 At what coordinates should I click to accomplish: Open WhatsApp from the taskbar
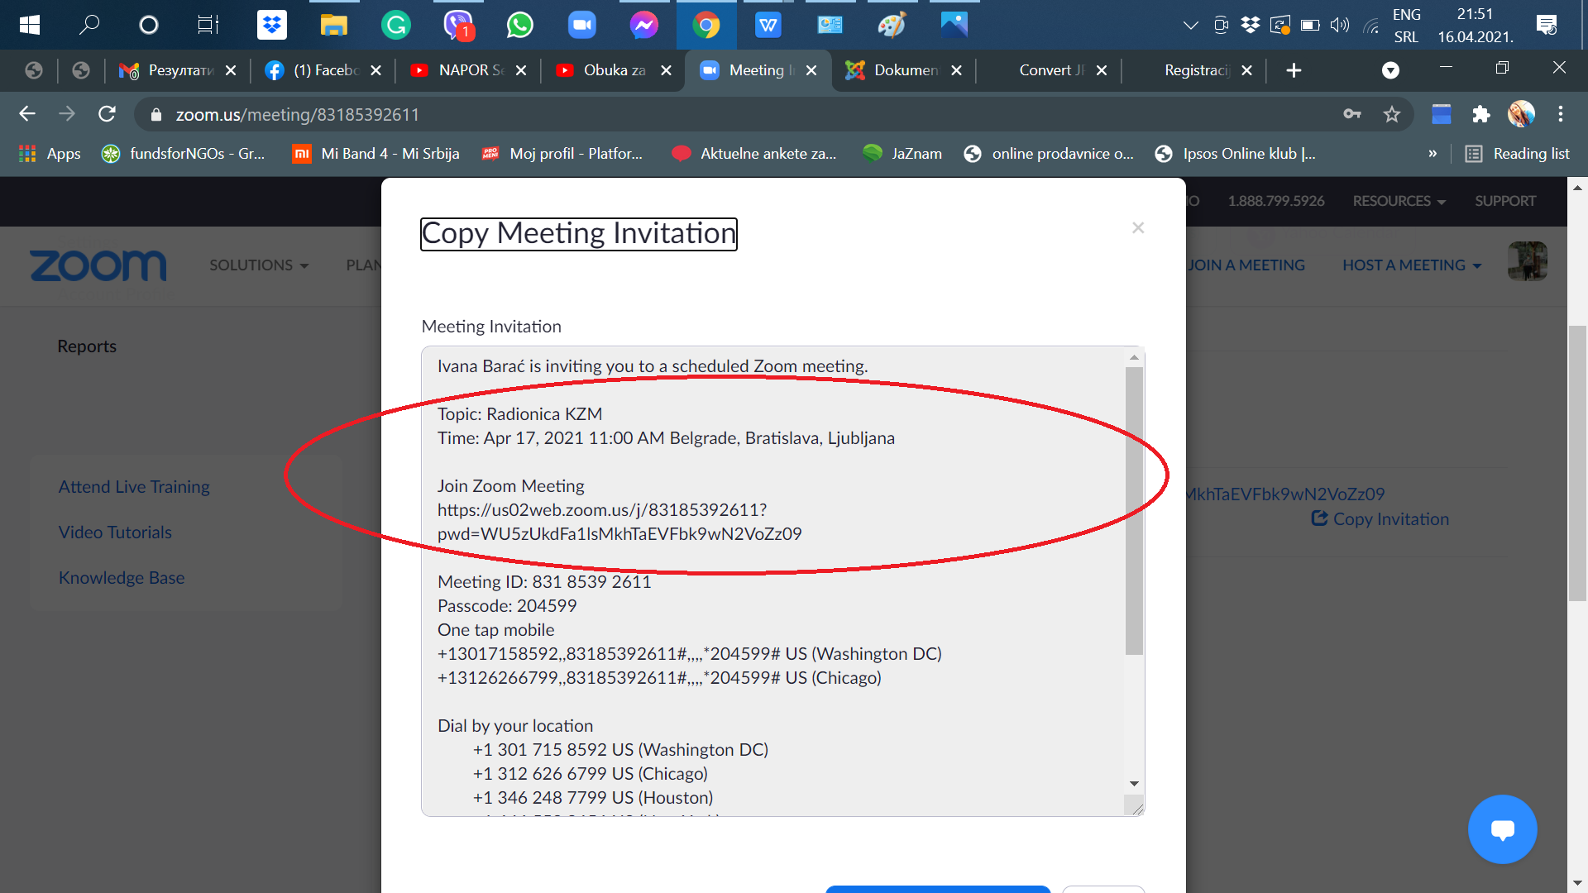520,25
